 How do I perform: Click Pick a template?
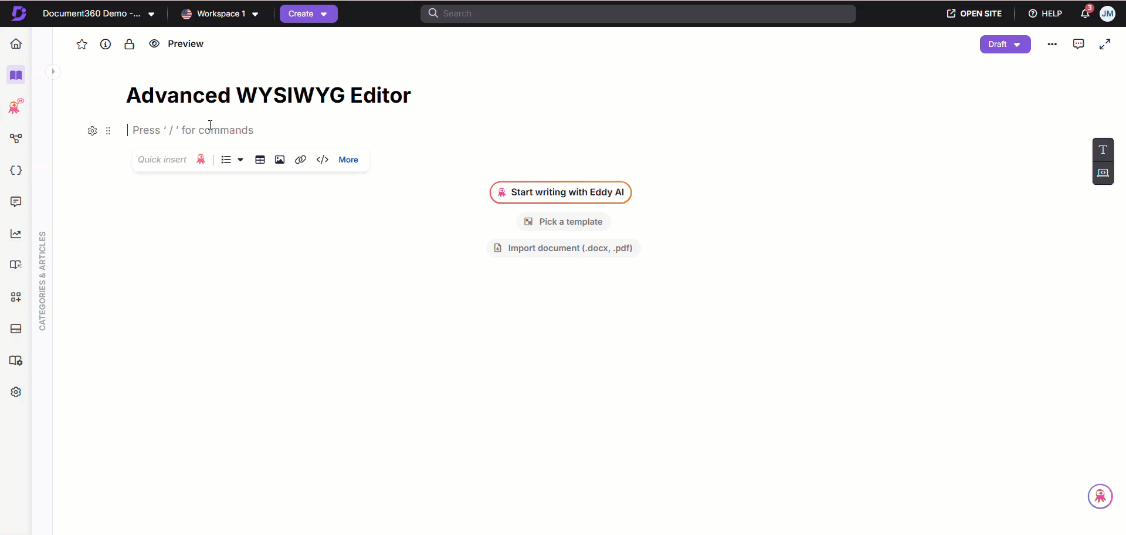point(564,222)
